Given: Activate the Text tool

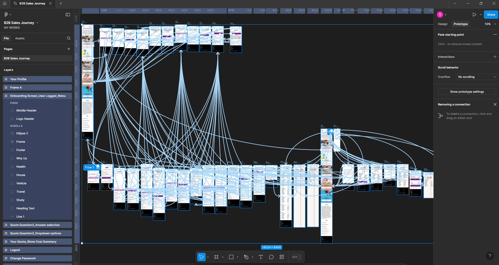Looking at the screenshot, I should tap(261, 257).
